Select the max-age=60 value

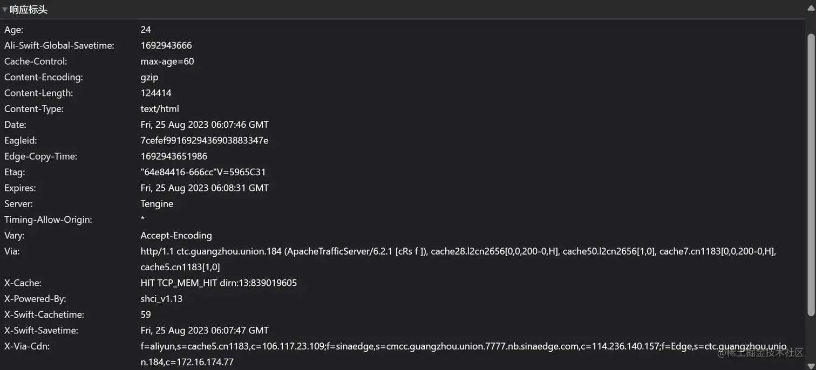(x=167, y=61)
